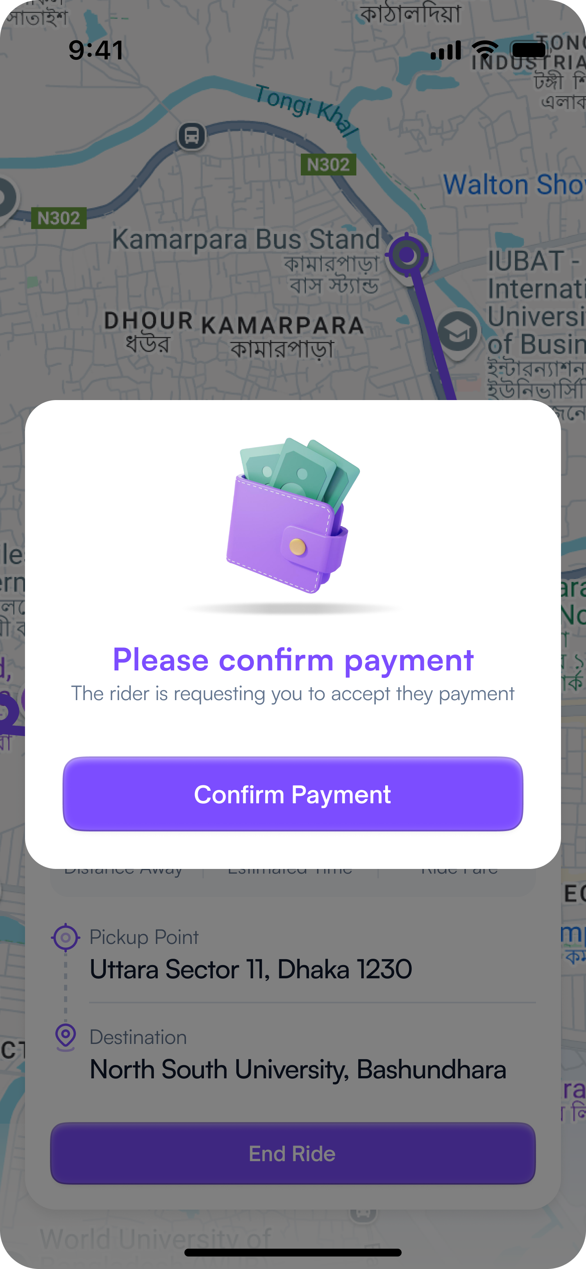Select the North South University destination address
Viewport: 586px width, 1269px height.
(298, 1069)
